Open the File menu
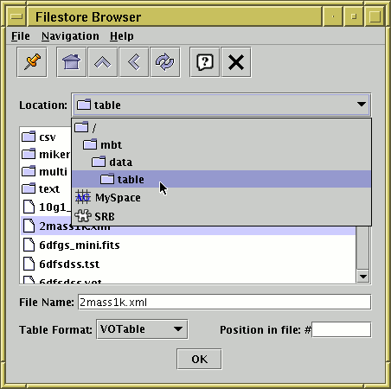The image size is (391, 389). coord(21,36)
